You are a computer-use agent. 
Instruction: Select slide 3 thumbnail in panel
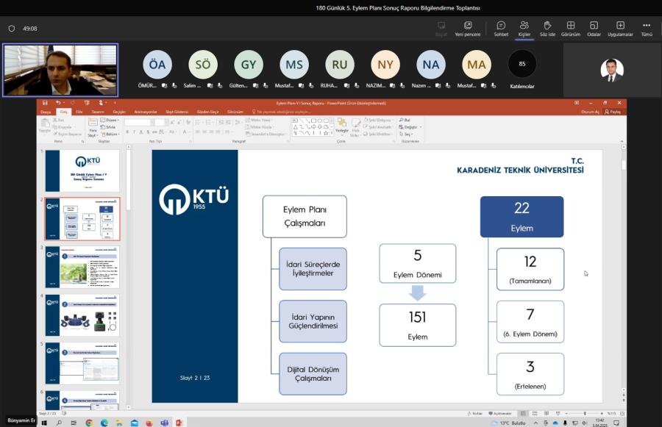point(82,267)
